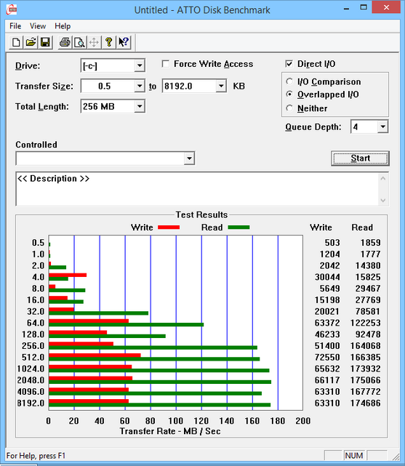Click the write value 503
Image resolution: width=405 pixels, height=466 pixels.
[332, 243]
